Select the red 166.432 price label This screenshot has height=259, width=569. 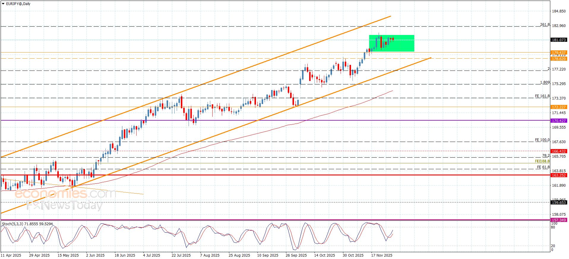(x=559, y=151)
